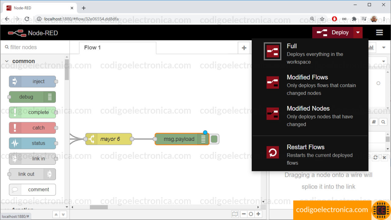391x220 pixels.
Task: Click the Restart Flows circular arrow icon
Action: [272, 152]
